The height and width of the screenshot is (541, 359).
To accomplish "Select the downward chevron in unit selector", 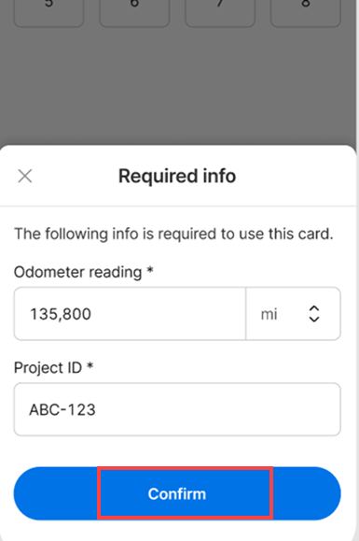I will 314,320.
